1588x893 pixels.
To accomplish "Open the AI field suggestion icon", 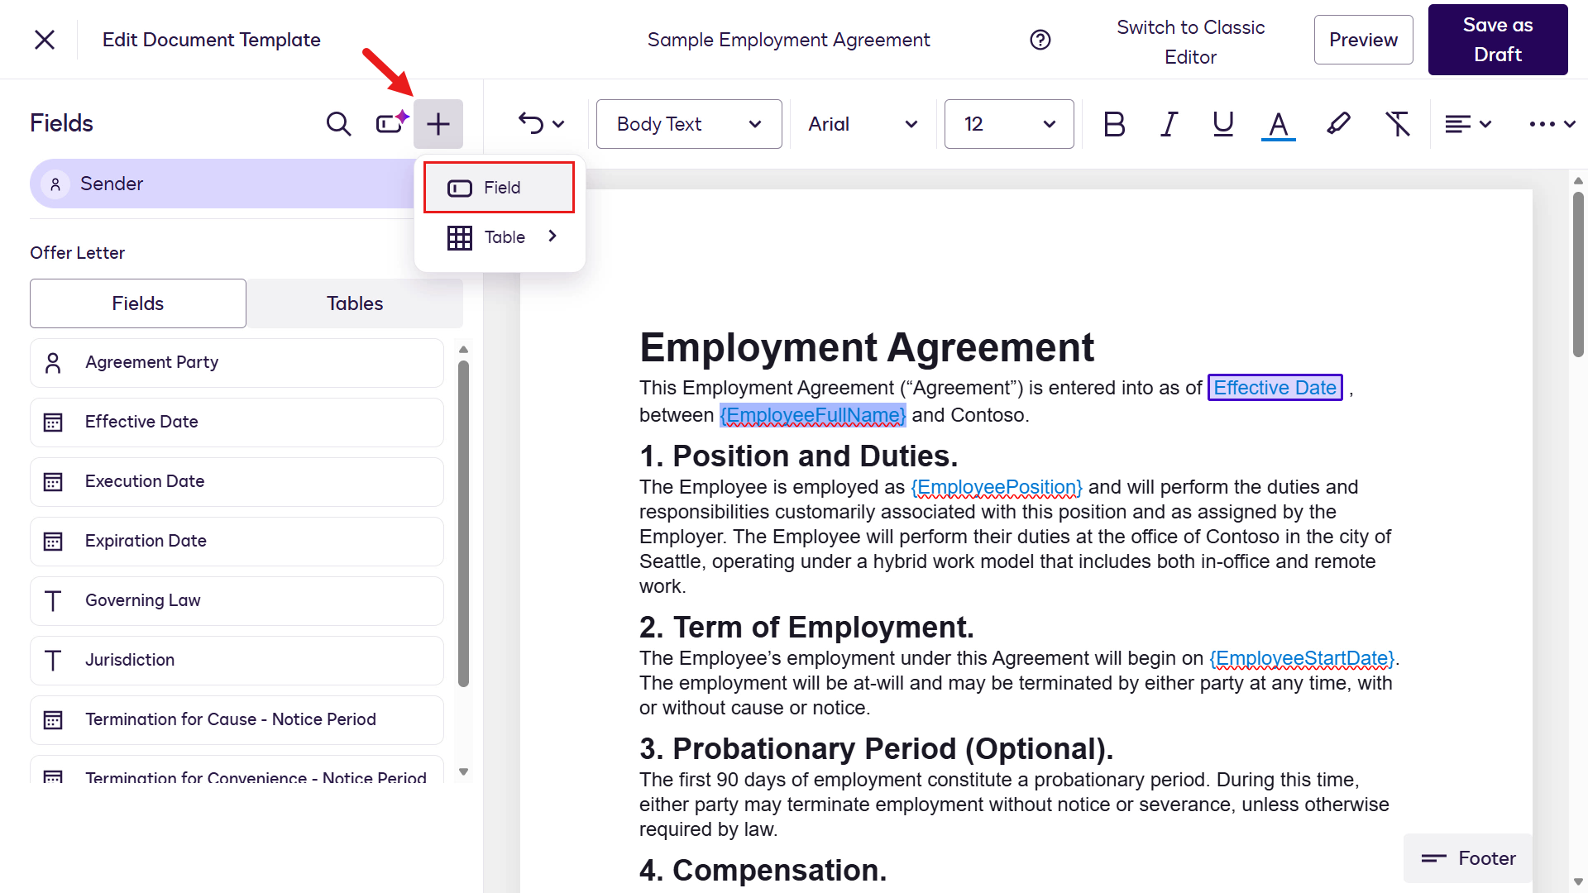I will click(x=391, y=122).
